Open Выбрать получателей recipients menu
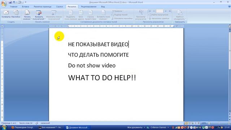This screenshot has width=231, height=130. [x=39, y=15]
